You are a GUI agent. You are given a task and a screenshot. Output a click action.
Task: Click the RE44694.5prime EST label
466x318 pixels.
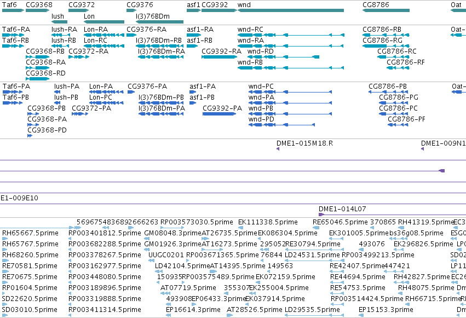358,277
